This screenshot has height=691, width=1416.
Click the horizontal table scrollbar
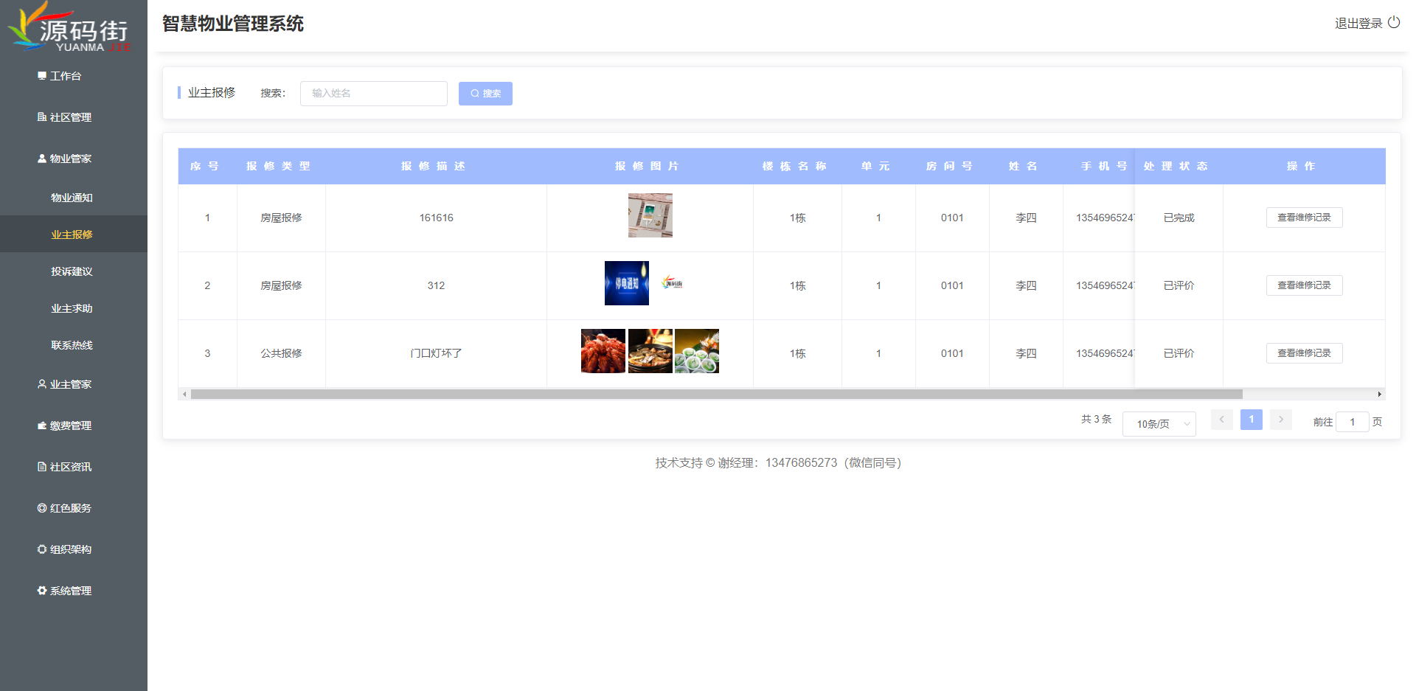pyautogui.click(x=715, y=395)
